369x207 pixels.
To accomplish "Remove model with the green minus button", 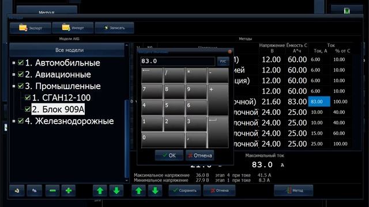I will [x=52, y=190].
